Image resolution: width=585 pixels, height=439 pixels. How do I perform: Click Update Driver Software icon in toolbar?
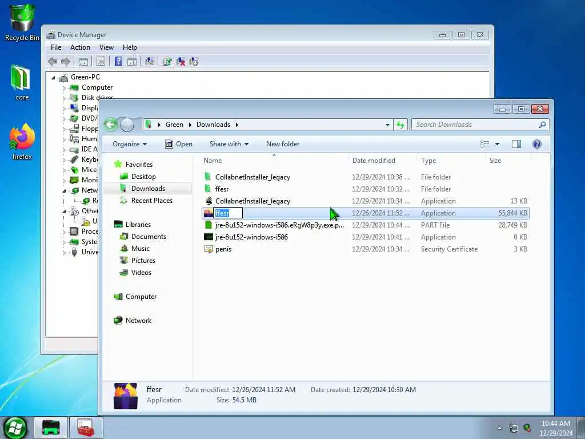click(x=167, y=62)
